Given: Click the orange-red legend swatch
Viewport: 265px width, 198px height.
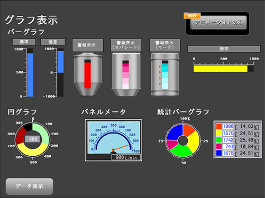Looking at the screenshot, I should [219, 126].
